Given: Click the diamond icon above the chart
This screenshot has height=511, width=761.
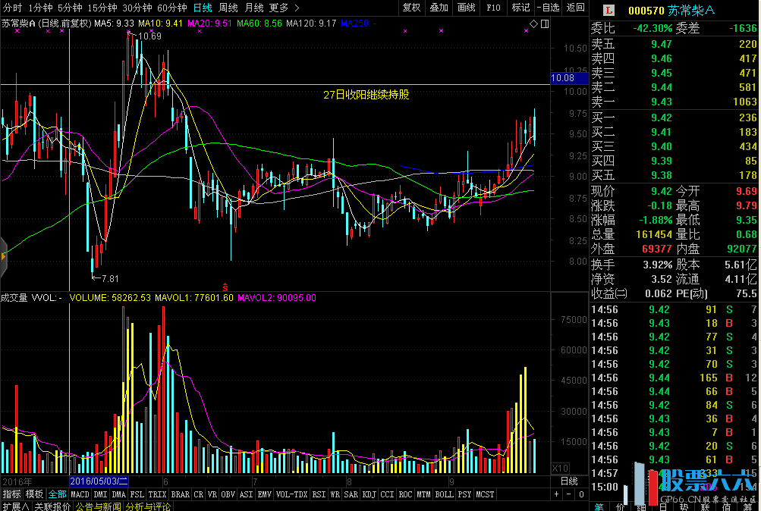Looking at the screenshot, I should (533, 24).
